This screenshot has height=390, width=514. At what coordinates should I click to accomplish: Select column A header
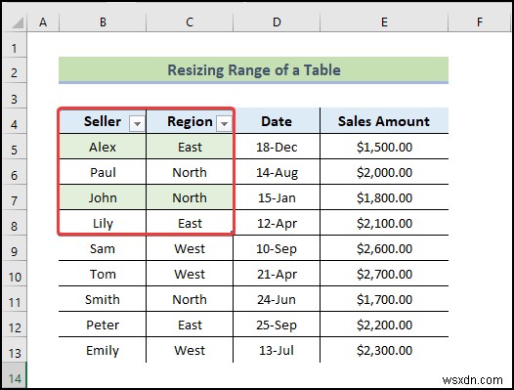point(43,22)
